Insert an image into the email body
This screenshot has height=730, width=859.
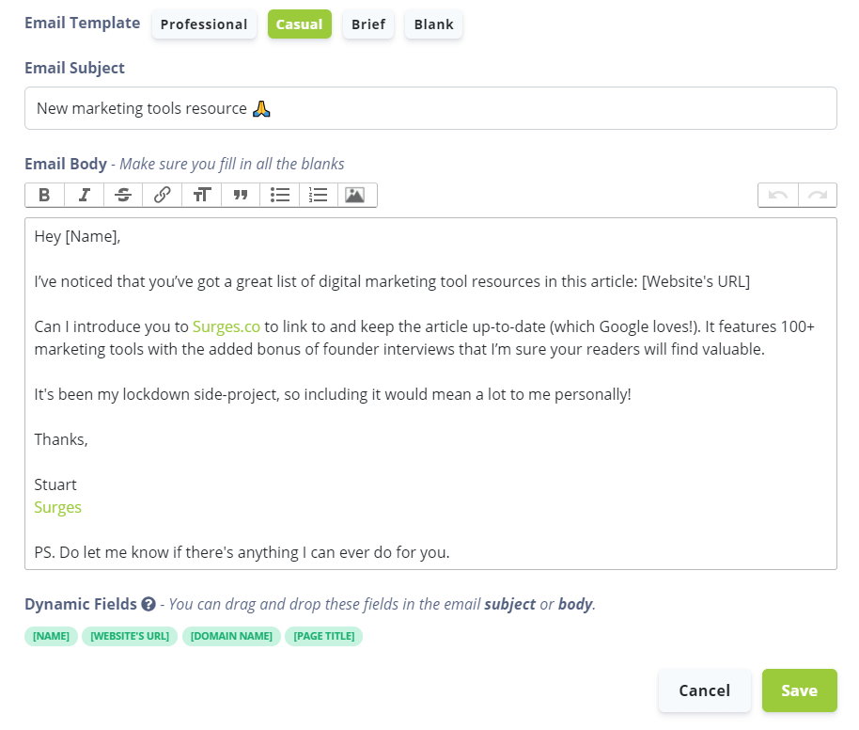[356, 195]
